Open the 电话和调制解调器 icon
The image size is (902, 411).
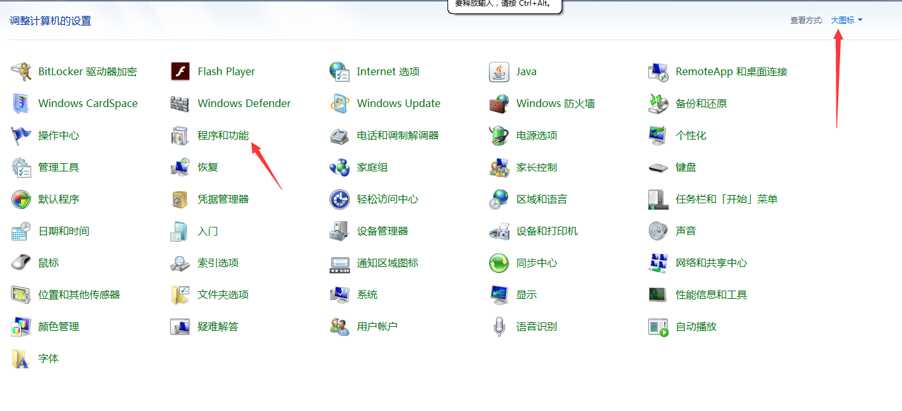coord(340,135)
